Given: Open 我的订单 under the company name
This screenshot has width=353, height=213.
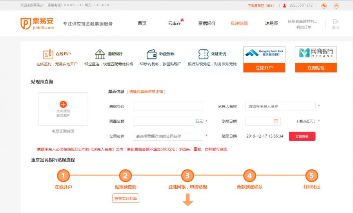Looking at the screenshot, I should point(304,27).
